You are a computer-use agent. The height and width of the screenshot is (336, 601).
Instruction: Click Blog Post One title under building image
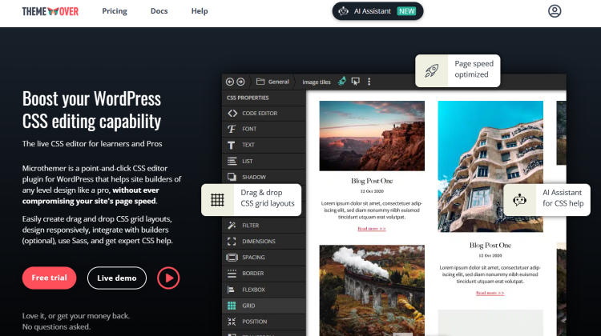coord(490,245)
